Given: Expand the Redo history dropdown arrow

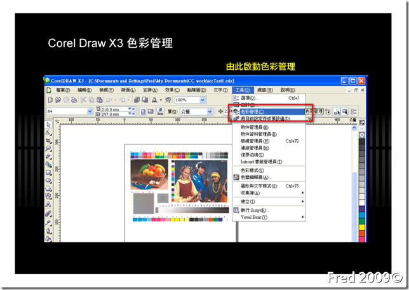Looking at the screenshot, I should pyautogui.click(x=128, y=100).
